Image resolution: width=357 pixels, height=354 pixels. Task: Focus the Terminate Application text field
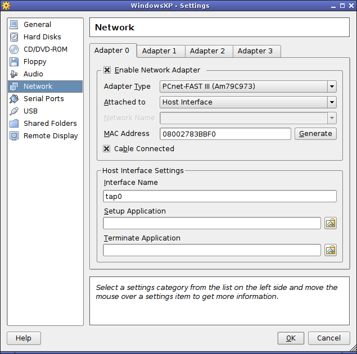tap(212, 250)
